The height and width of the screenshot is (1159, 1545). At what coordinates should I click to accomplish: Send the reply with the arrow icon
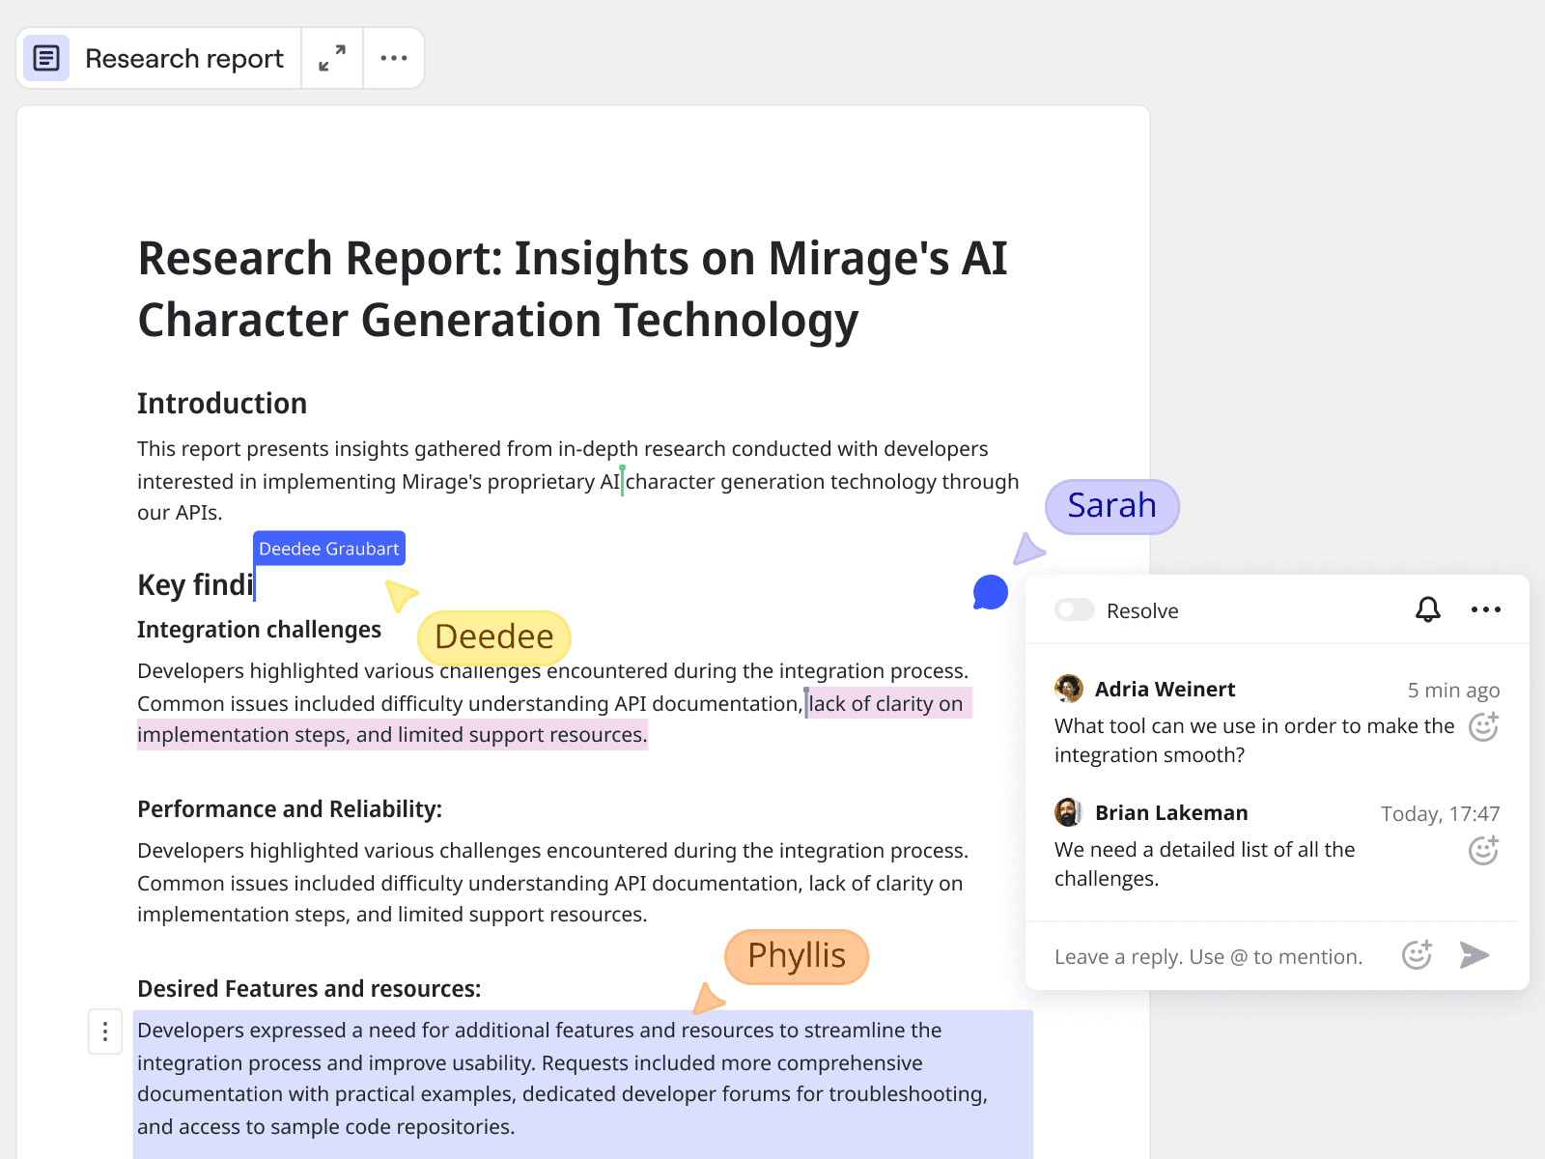point(1475,955)
